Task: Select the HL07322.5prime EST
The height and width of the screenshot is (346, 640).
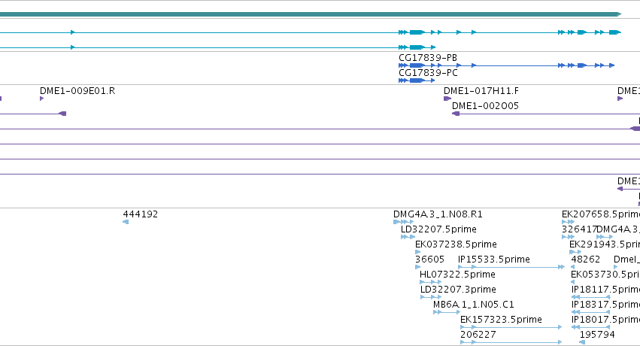Action: (x=457, y=275)
